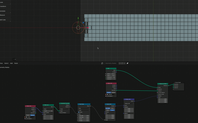198x123 pixels.
Task: Click the green Y-axis gizmo arrow
Action: point(78,18)
